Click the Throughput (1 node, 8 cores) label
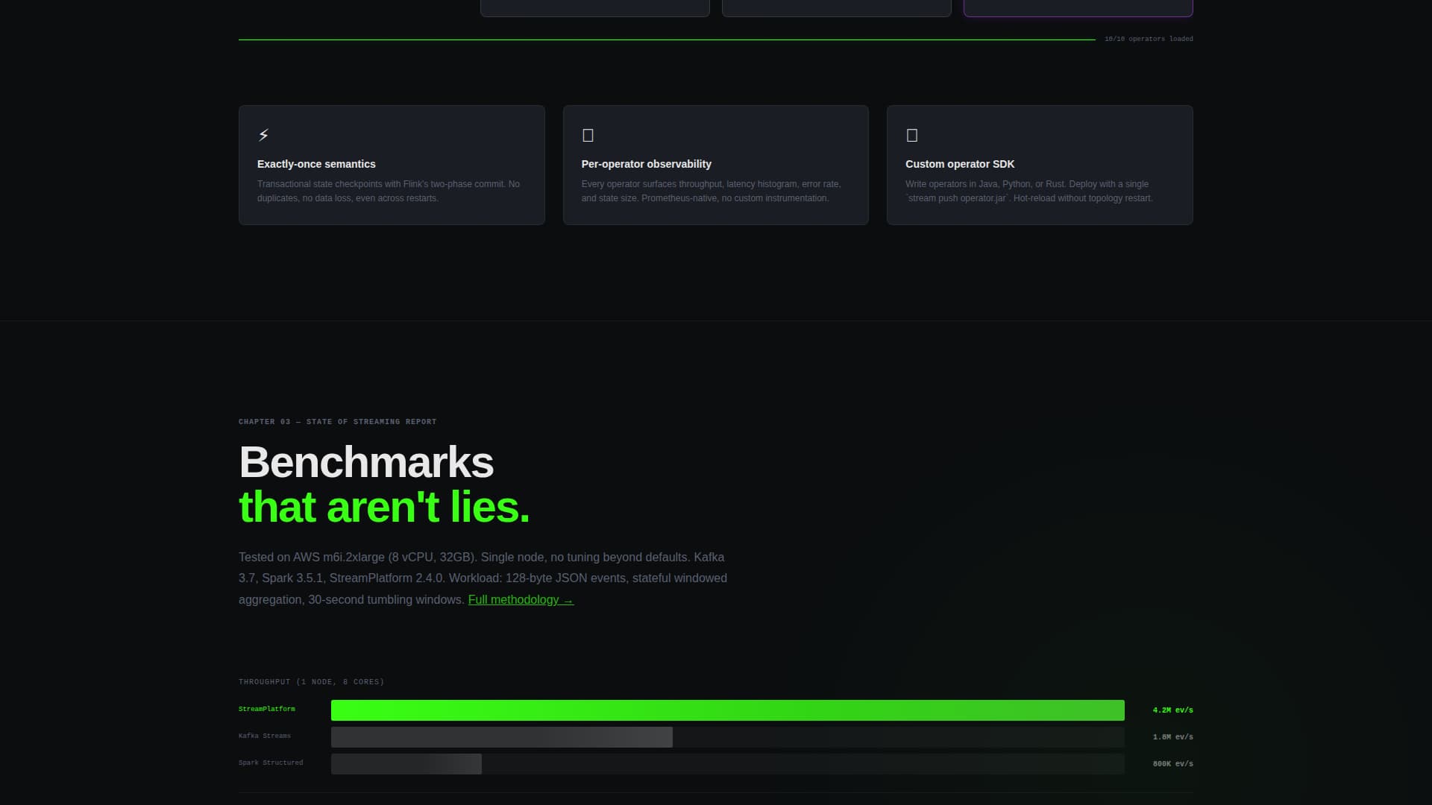The image size is (1432, 805). click(x=312, y=682)
